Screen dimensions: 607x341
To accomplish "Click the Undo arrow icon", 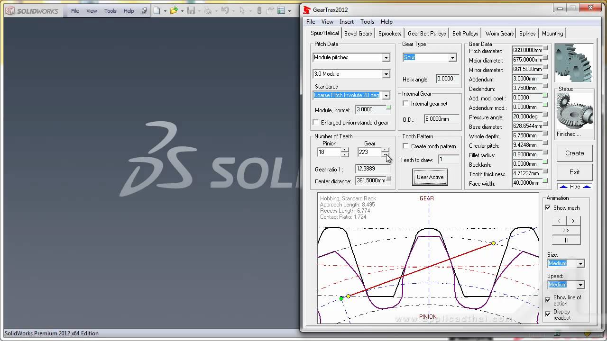I will pos(225,10).
